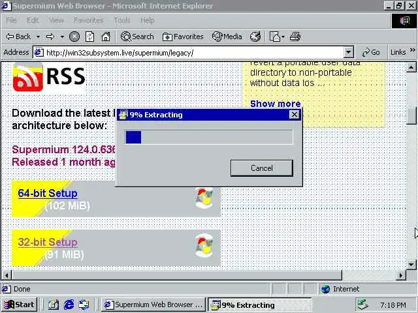Click the address bar URL field

click(194, 53)
